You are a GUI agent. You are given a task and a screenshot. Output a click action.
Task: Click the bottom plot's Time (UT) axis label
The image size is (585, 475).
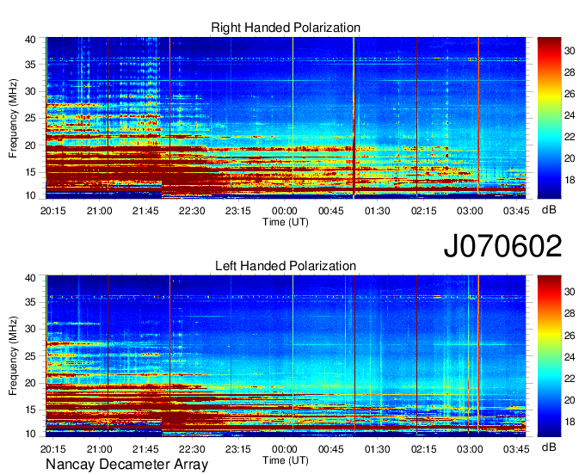pyautogui.click(x=286, y=460)
